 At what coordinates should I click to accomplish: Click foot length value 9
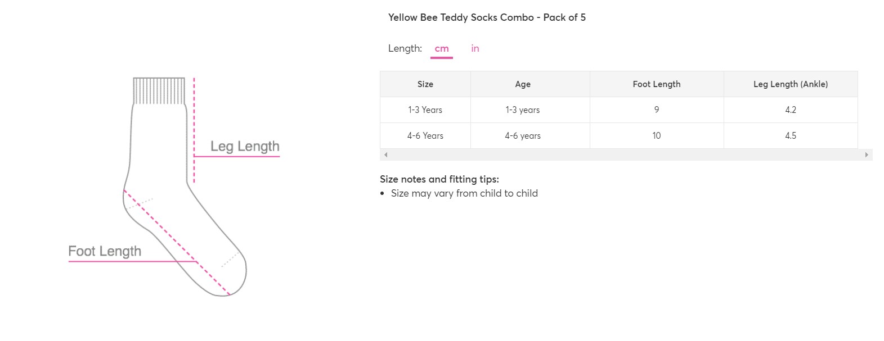(x=657, y=110)
